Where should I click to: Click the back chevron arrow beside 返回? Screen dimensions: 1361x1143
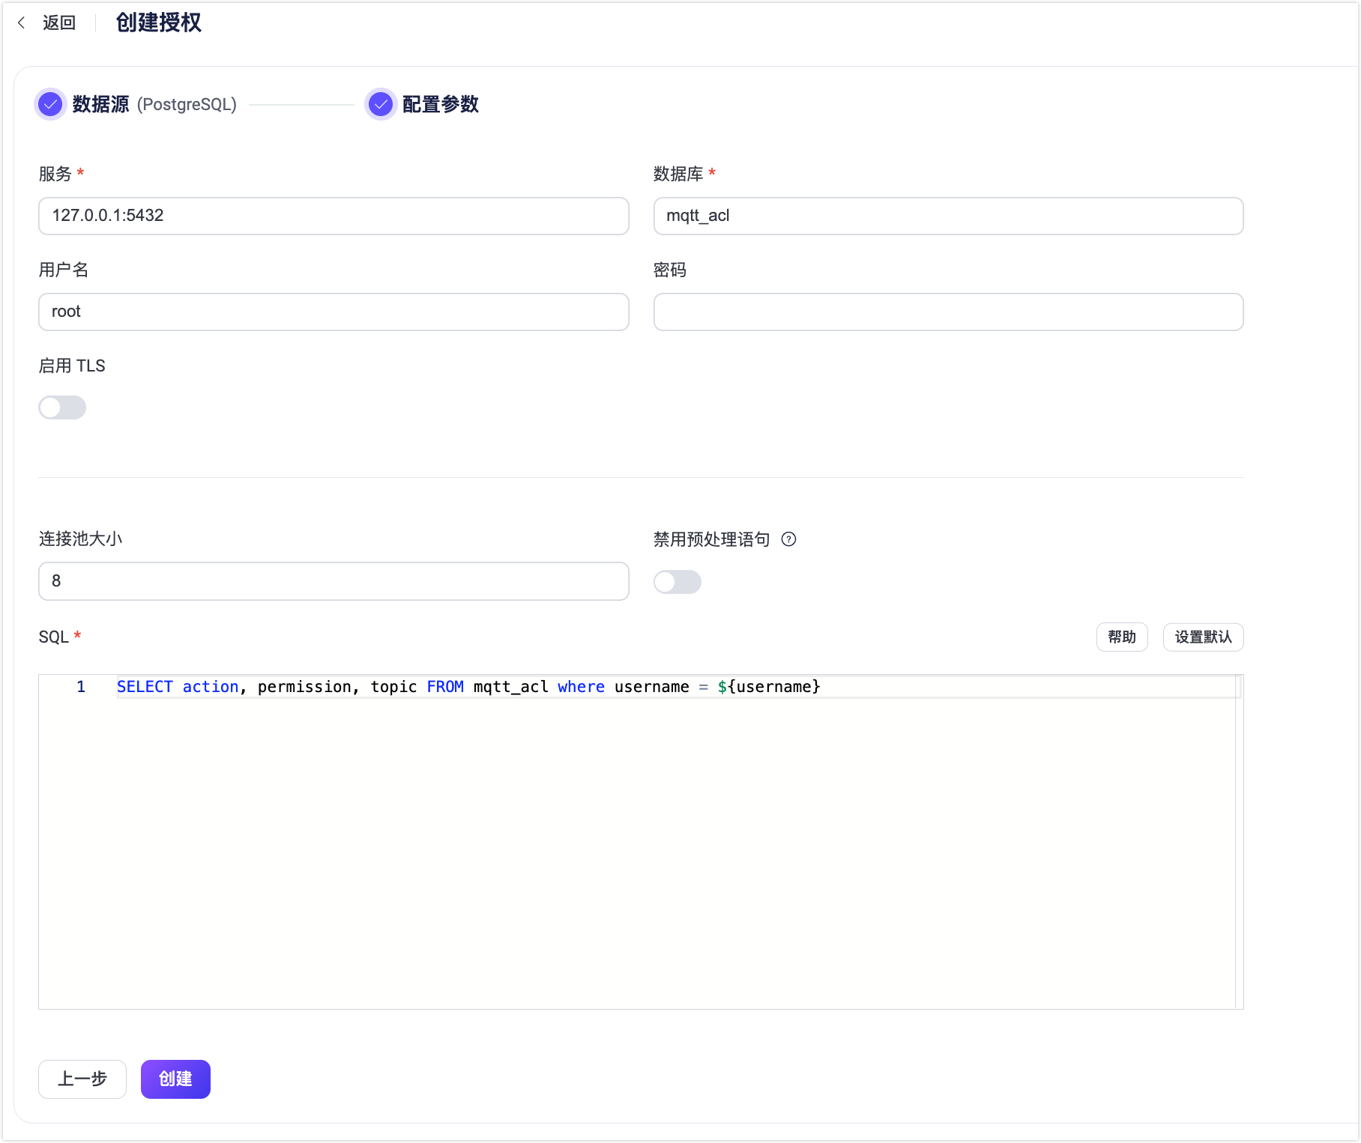click(20, 23)
